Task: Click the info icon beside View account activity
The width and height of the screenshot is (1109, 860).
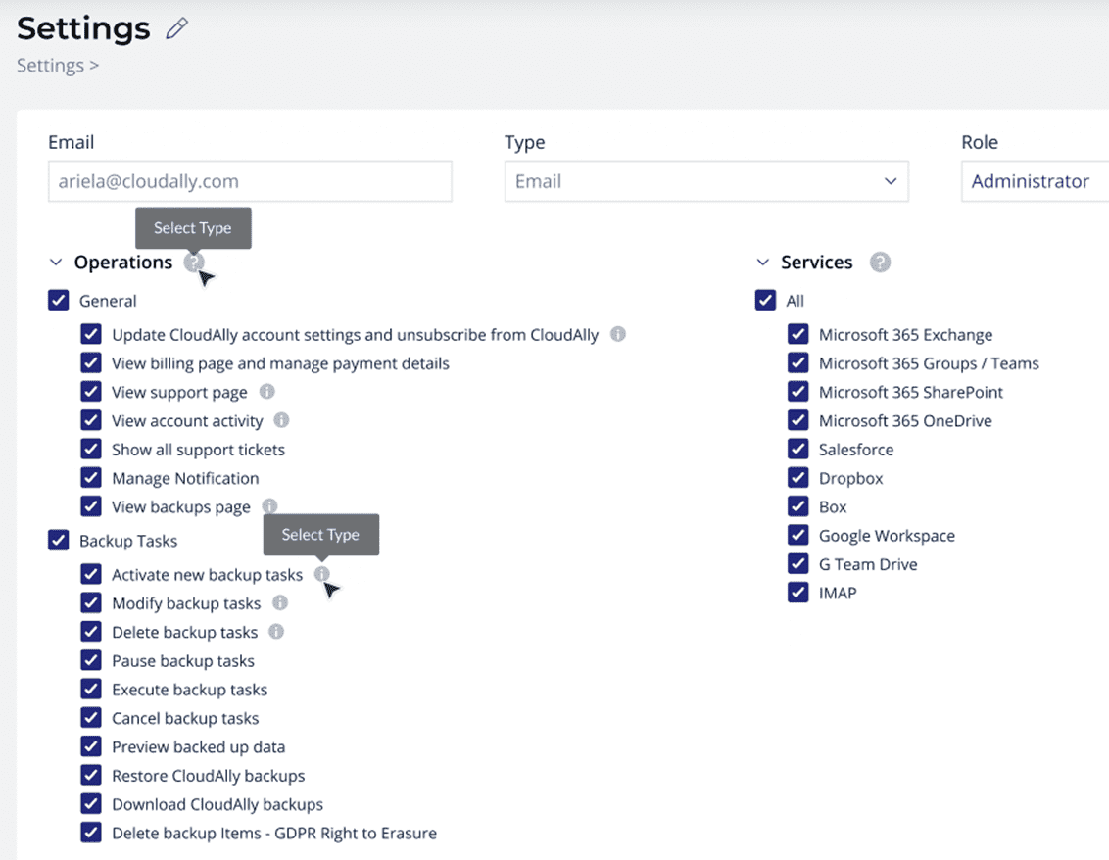Action: pyautogui.click(x=281, y=420)
